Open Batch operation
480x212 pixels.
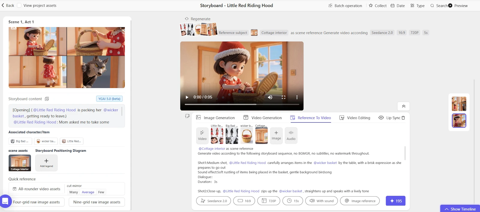[x=345, y=6]
